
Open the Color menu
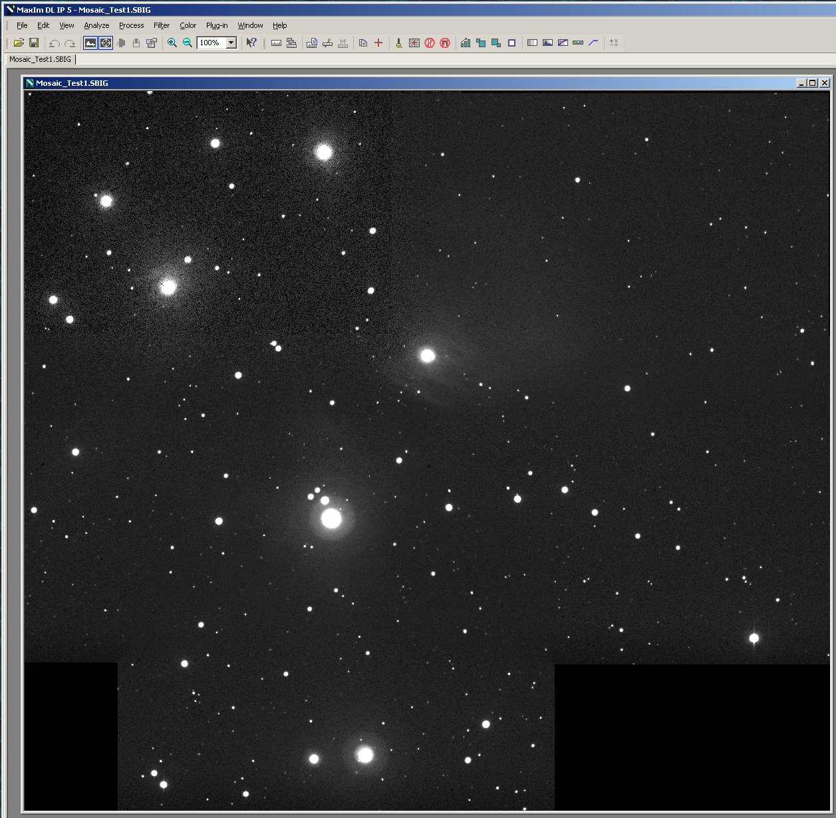pos(188,25)
